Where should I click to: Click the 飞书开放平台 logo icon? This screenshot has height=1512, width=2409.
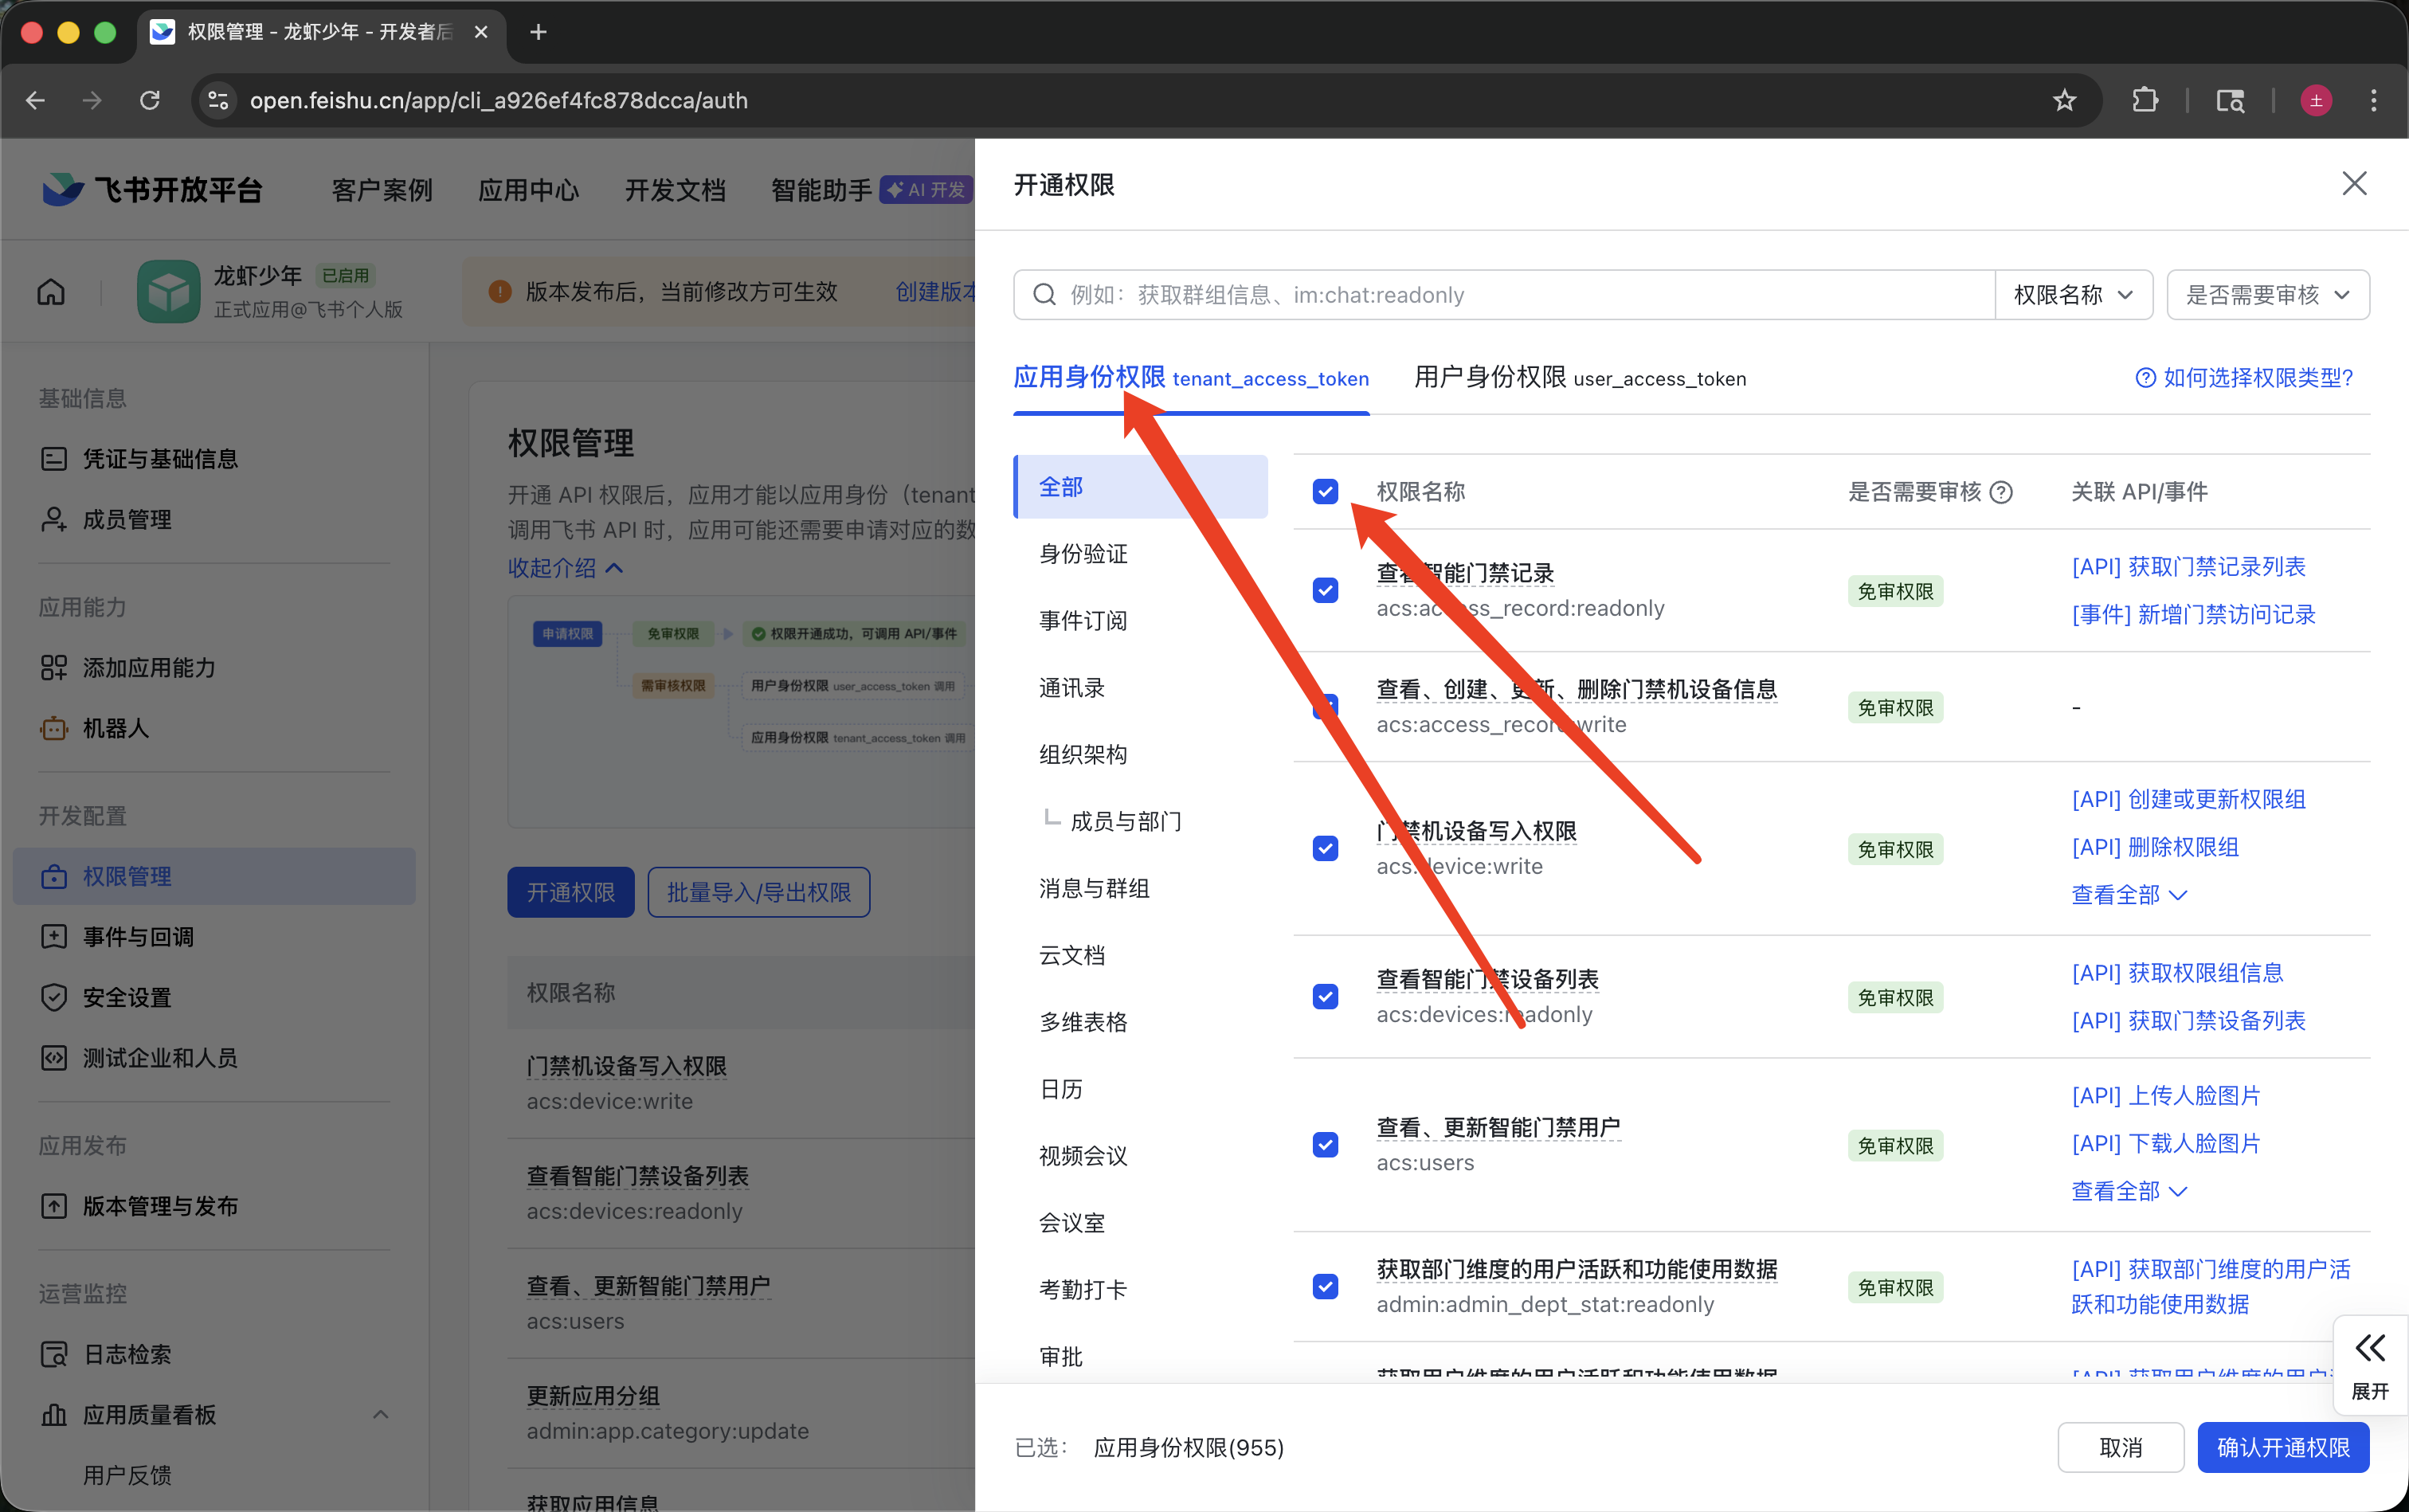[x=62, y=189]
